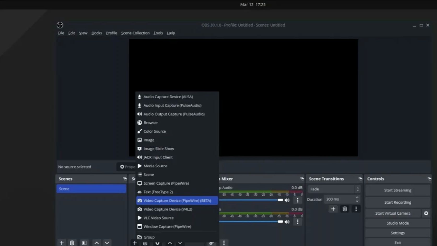Click the trash icon to remove the scene
Image resolution: width=437 pixels, height=246 pixels.
(72, 243)
